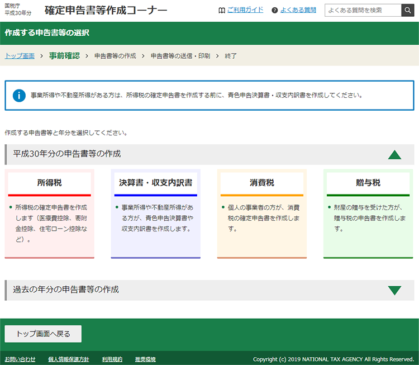Select the 決算書・収支内訳書 card title
The height and width of the screenshot is (365, 419).
coord(155,183)
